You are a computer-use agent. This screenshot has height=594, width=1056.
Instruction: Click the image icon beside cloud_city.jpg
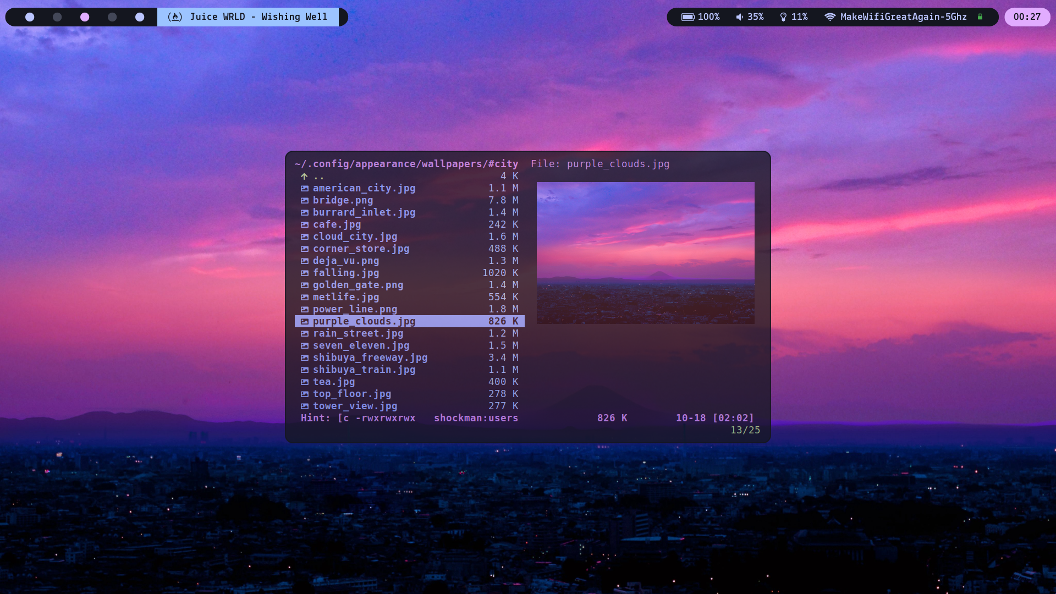point(305,237)
